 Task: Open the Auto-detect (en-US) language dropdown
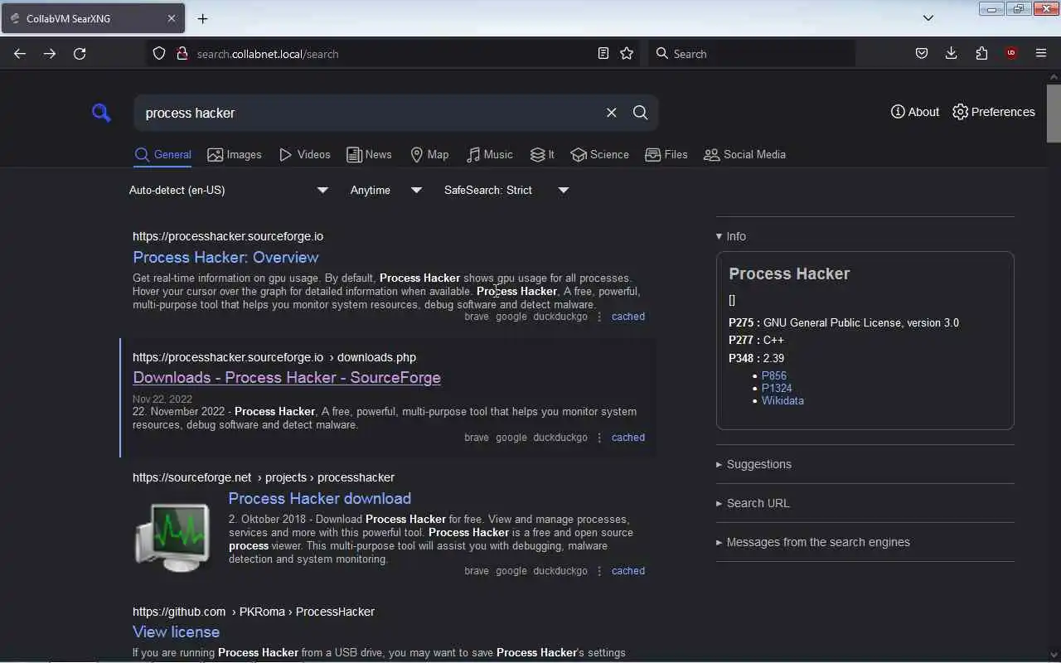tap(229, 191)
